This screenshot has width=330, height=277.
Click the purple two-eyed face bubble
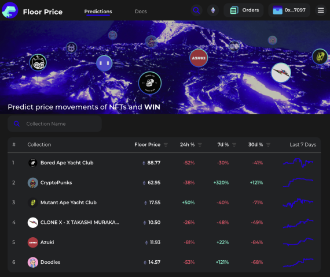pyautogui.click(x=104, y=63)
